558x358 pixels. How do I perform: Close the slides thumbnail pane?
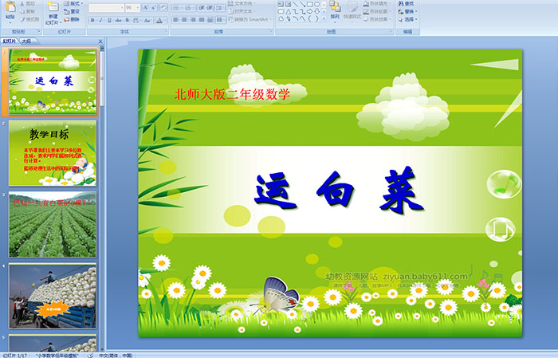[x=100, y=41]
